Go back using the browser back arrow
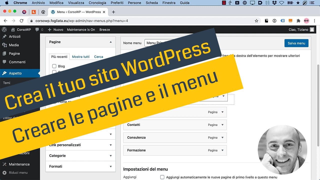 coord(5,21)
